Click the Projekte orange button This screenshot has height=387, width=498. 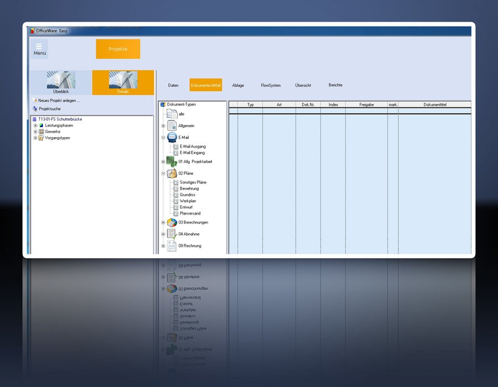[118, 49]
